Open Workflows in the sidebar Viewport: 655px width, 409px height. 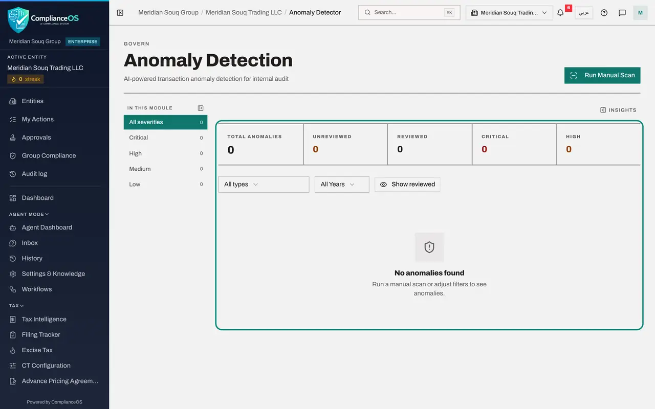(x=54, y=289)
